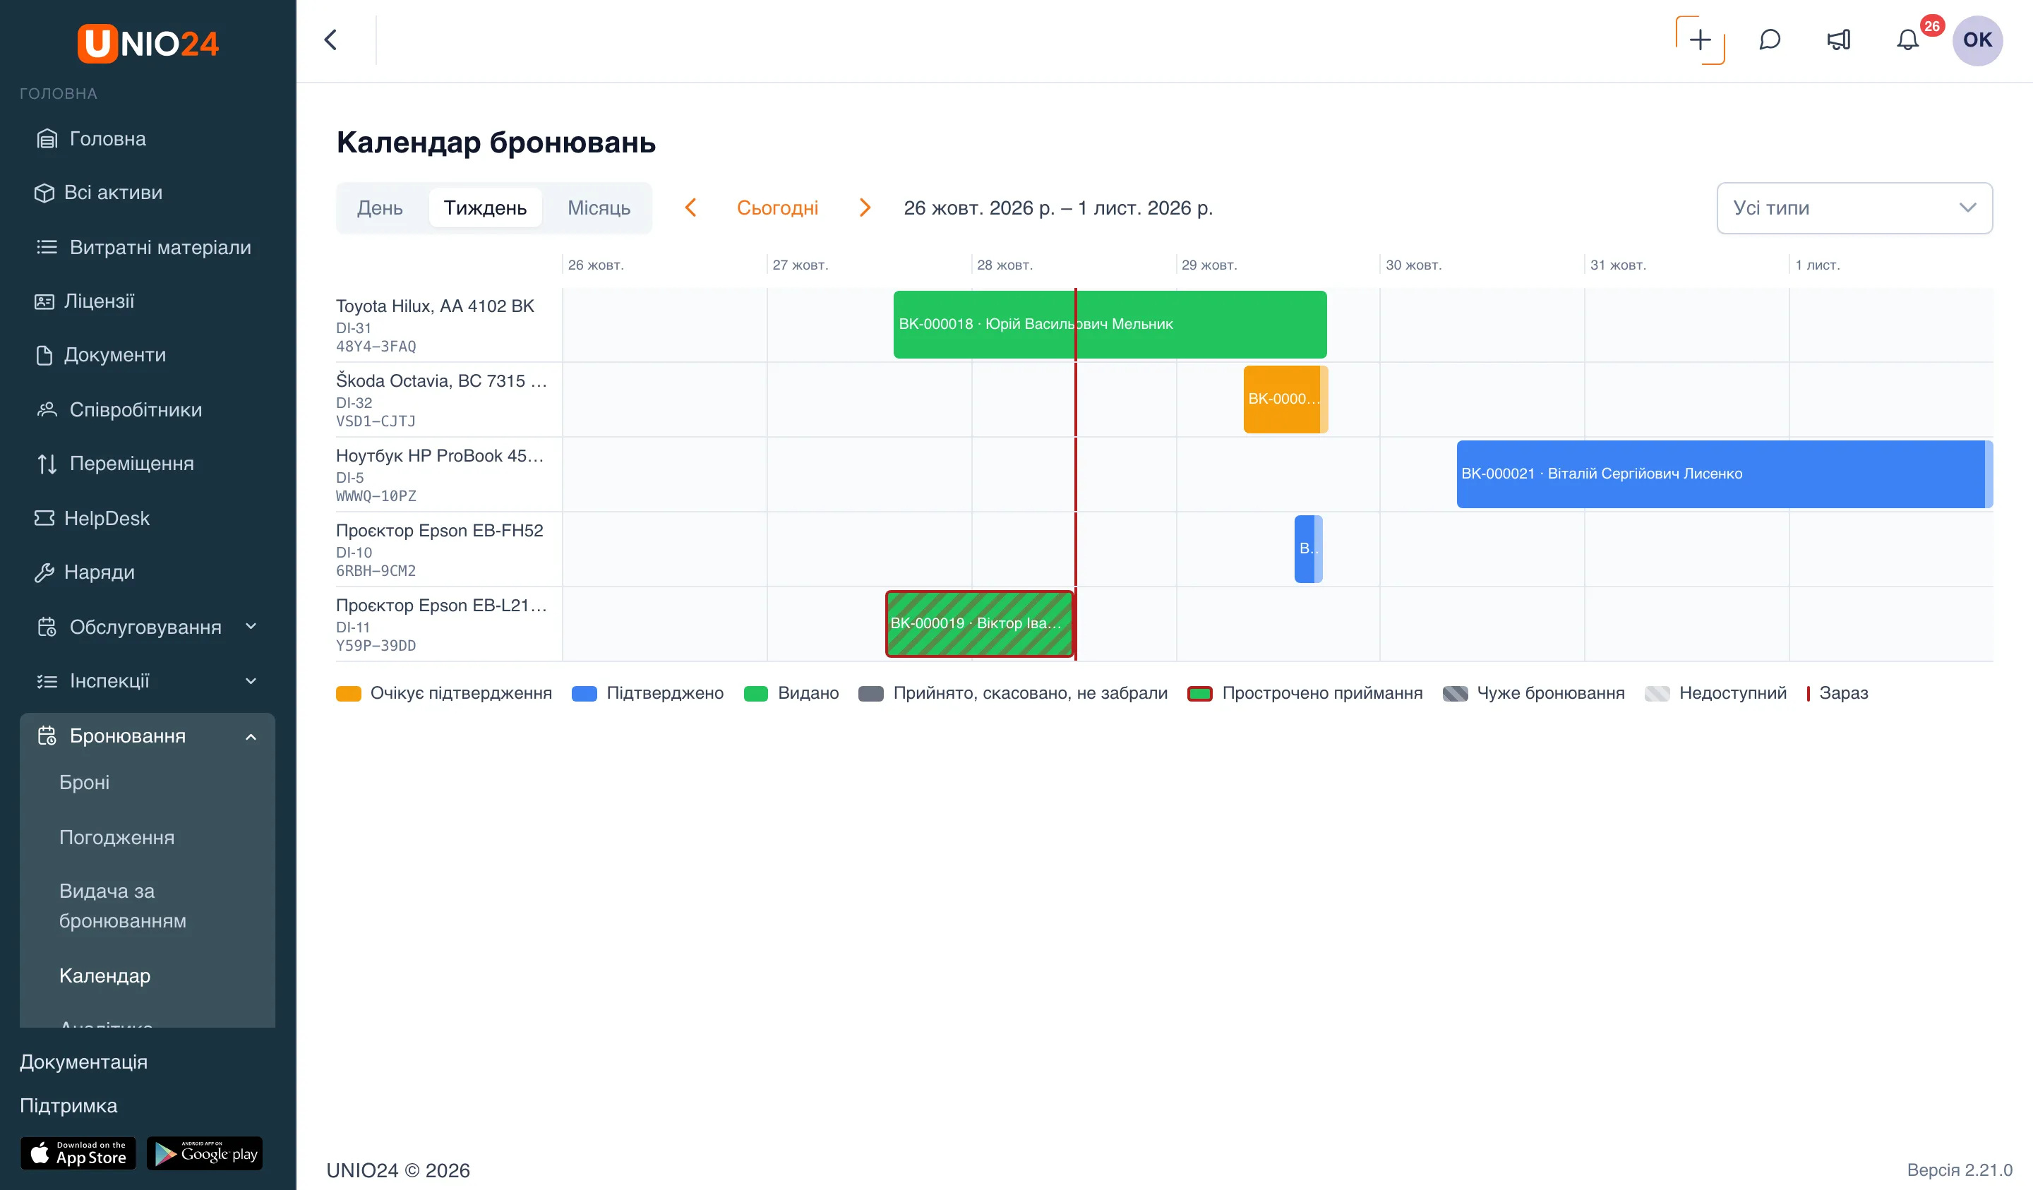This screenshot has width=2033, height=1190.
Task: Open the Підтримка link
Action: [x=68, y=1105]
